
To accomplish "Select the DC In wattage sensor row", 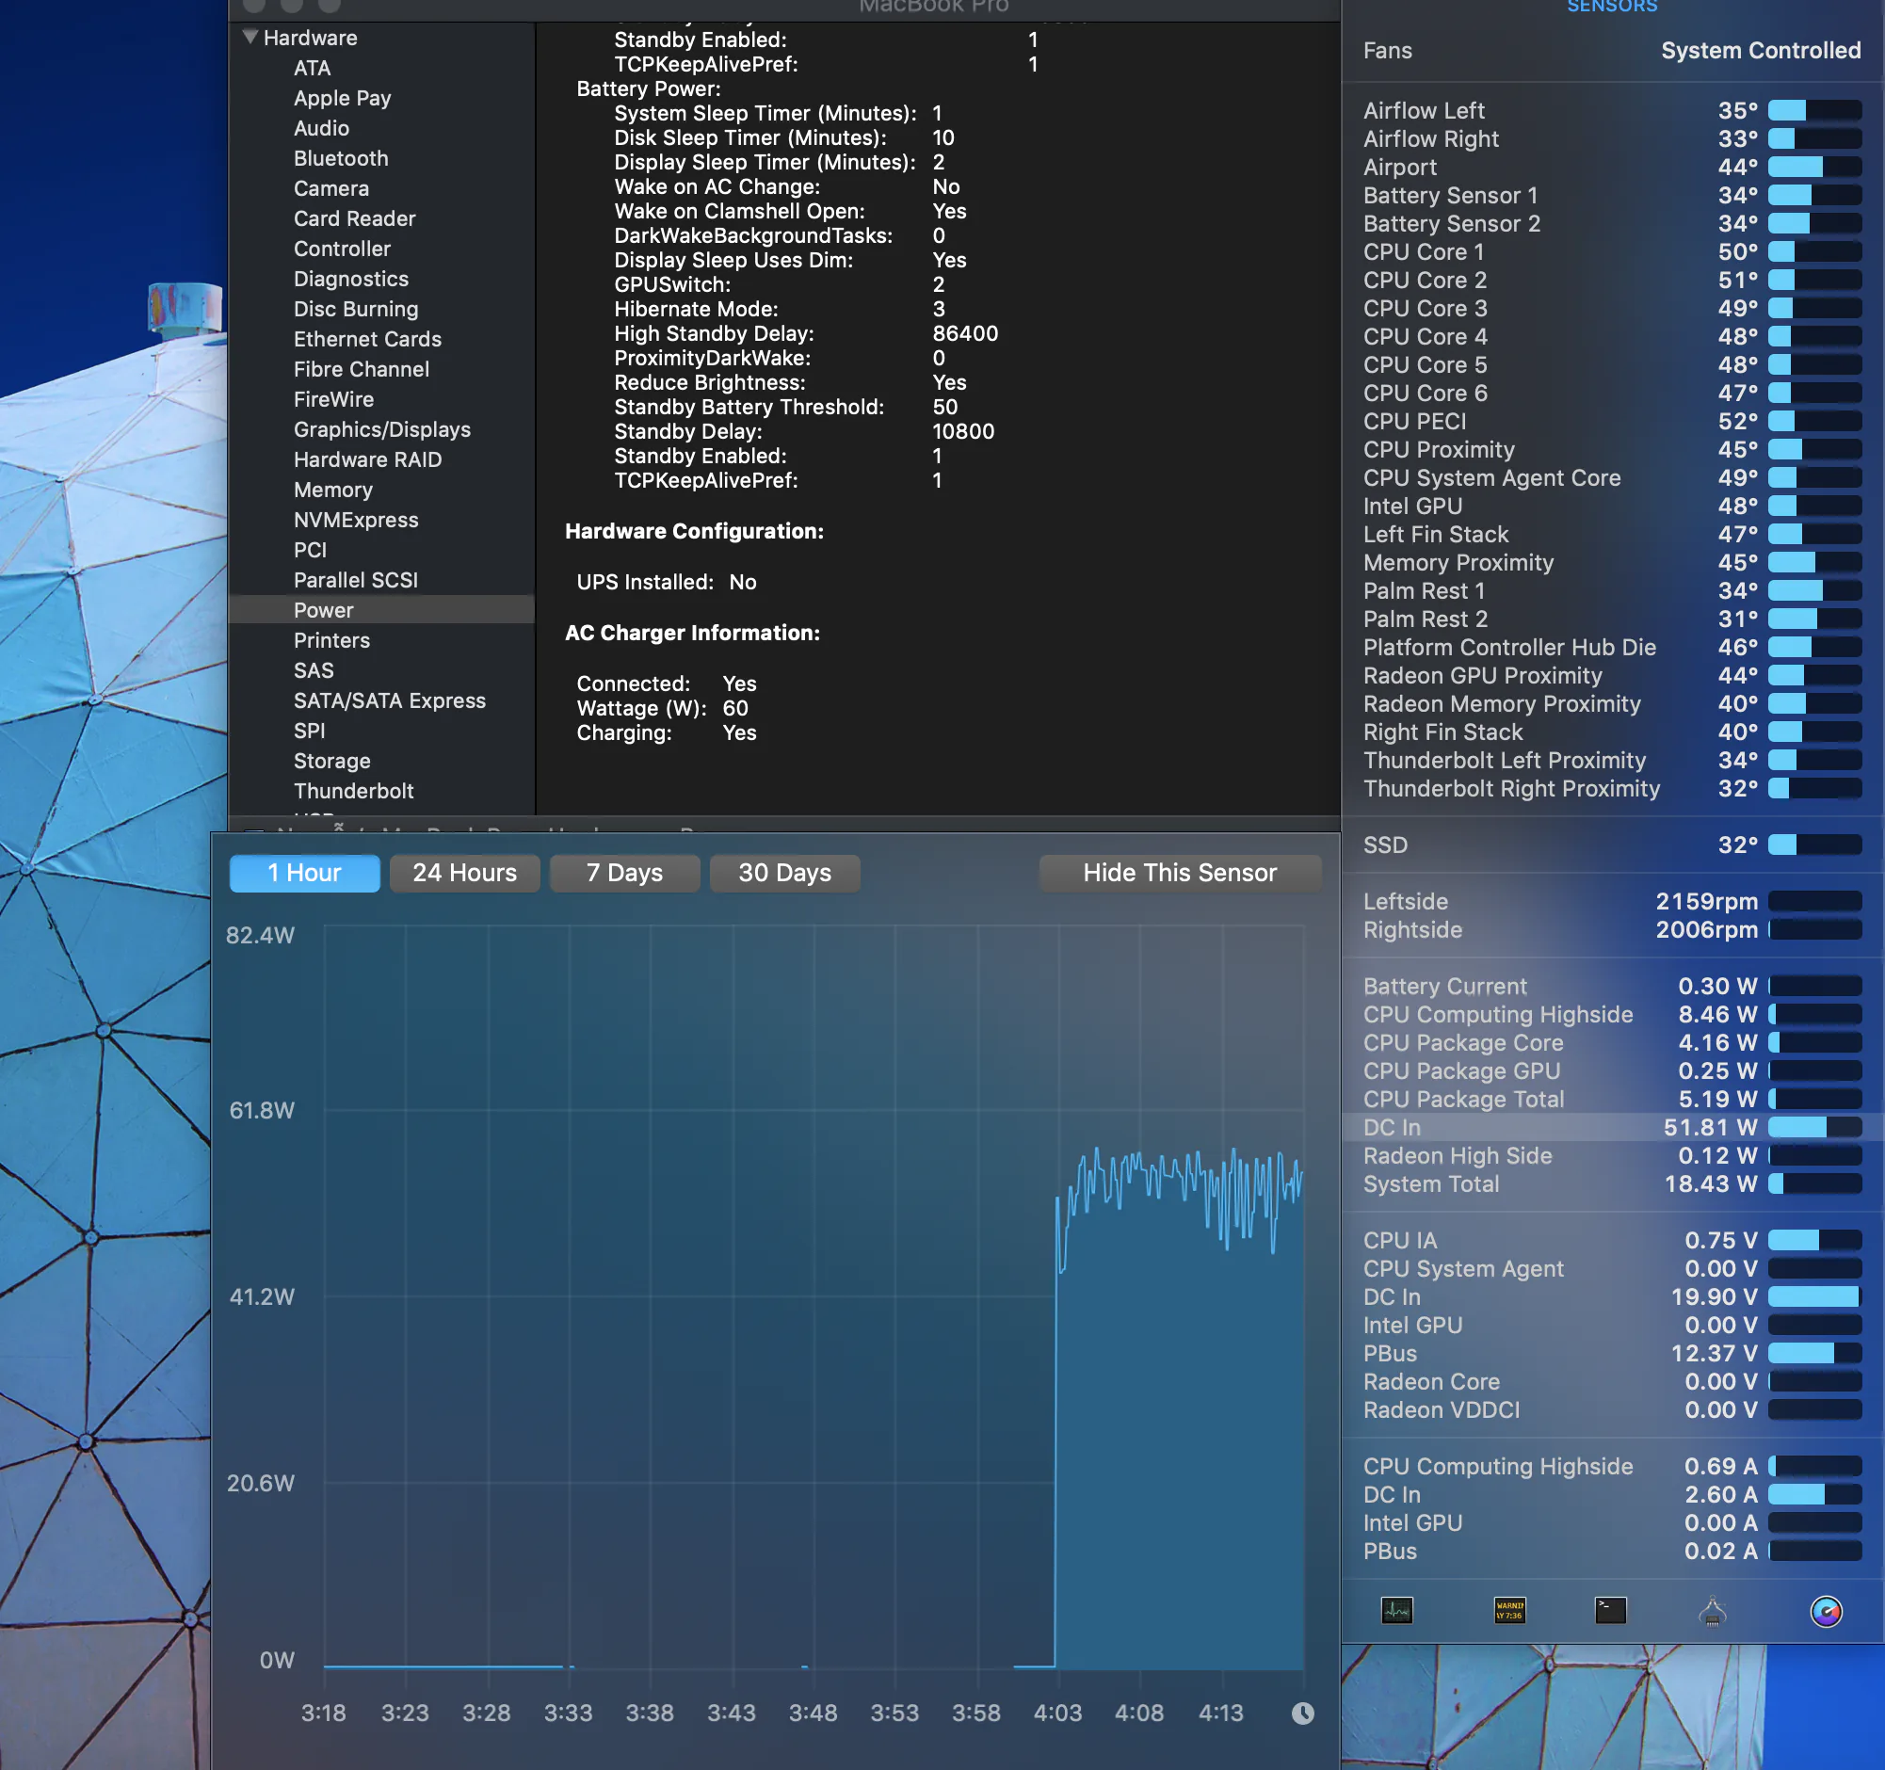I will pyautogui.click(x=1612, y=1127).
